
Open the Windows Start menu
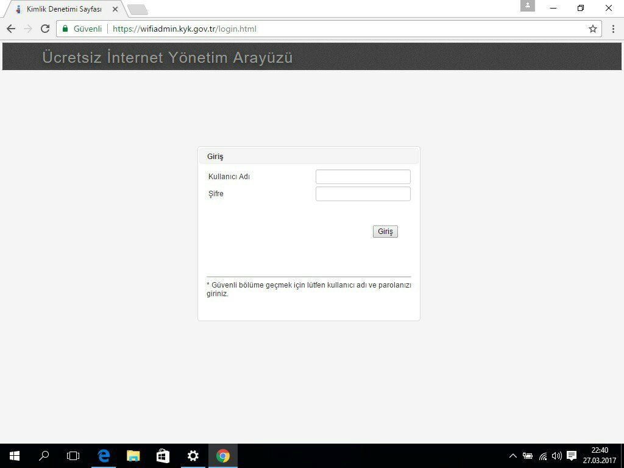15,456
